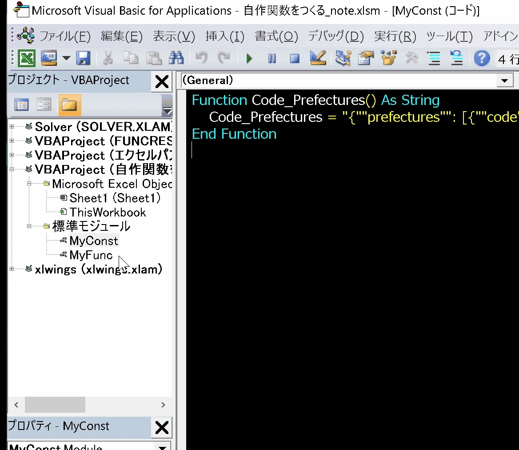
Task: Open the Project Explorer toolbar icon
Action: click(x=343, y=58)
